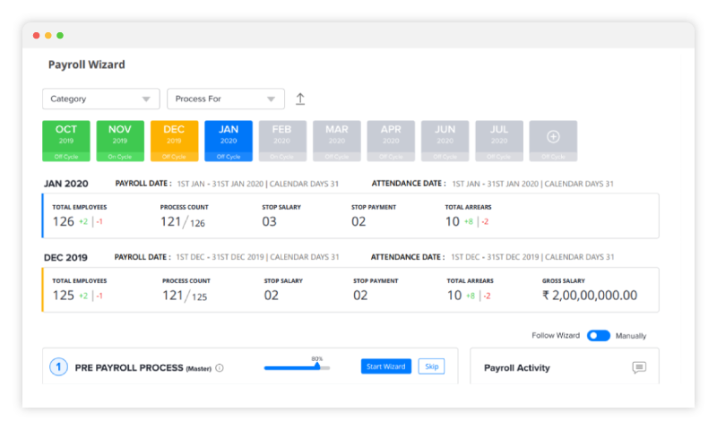Screen dimensions: 717x430
Task: Select the NOV 2019 month tile
Action: (x=120, y=140)
